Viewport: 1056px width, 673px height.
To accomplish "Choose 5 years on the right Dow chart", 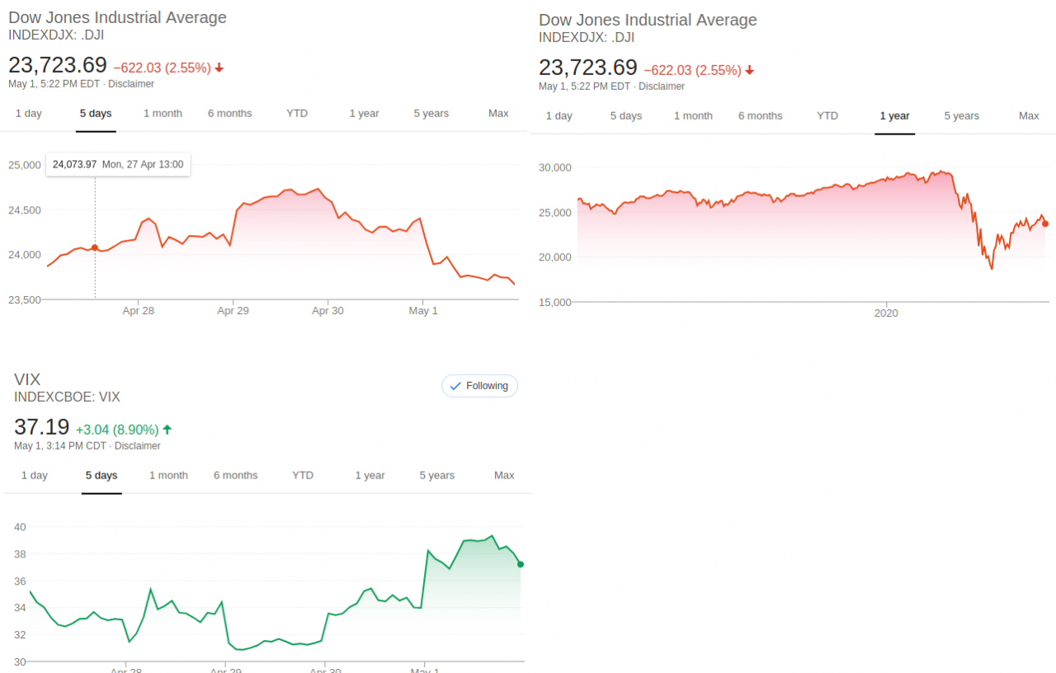I will tap(961, 116).
